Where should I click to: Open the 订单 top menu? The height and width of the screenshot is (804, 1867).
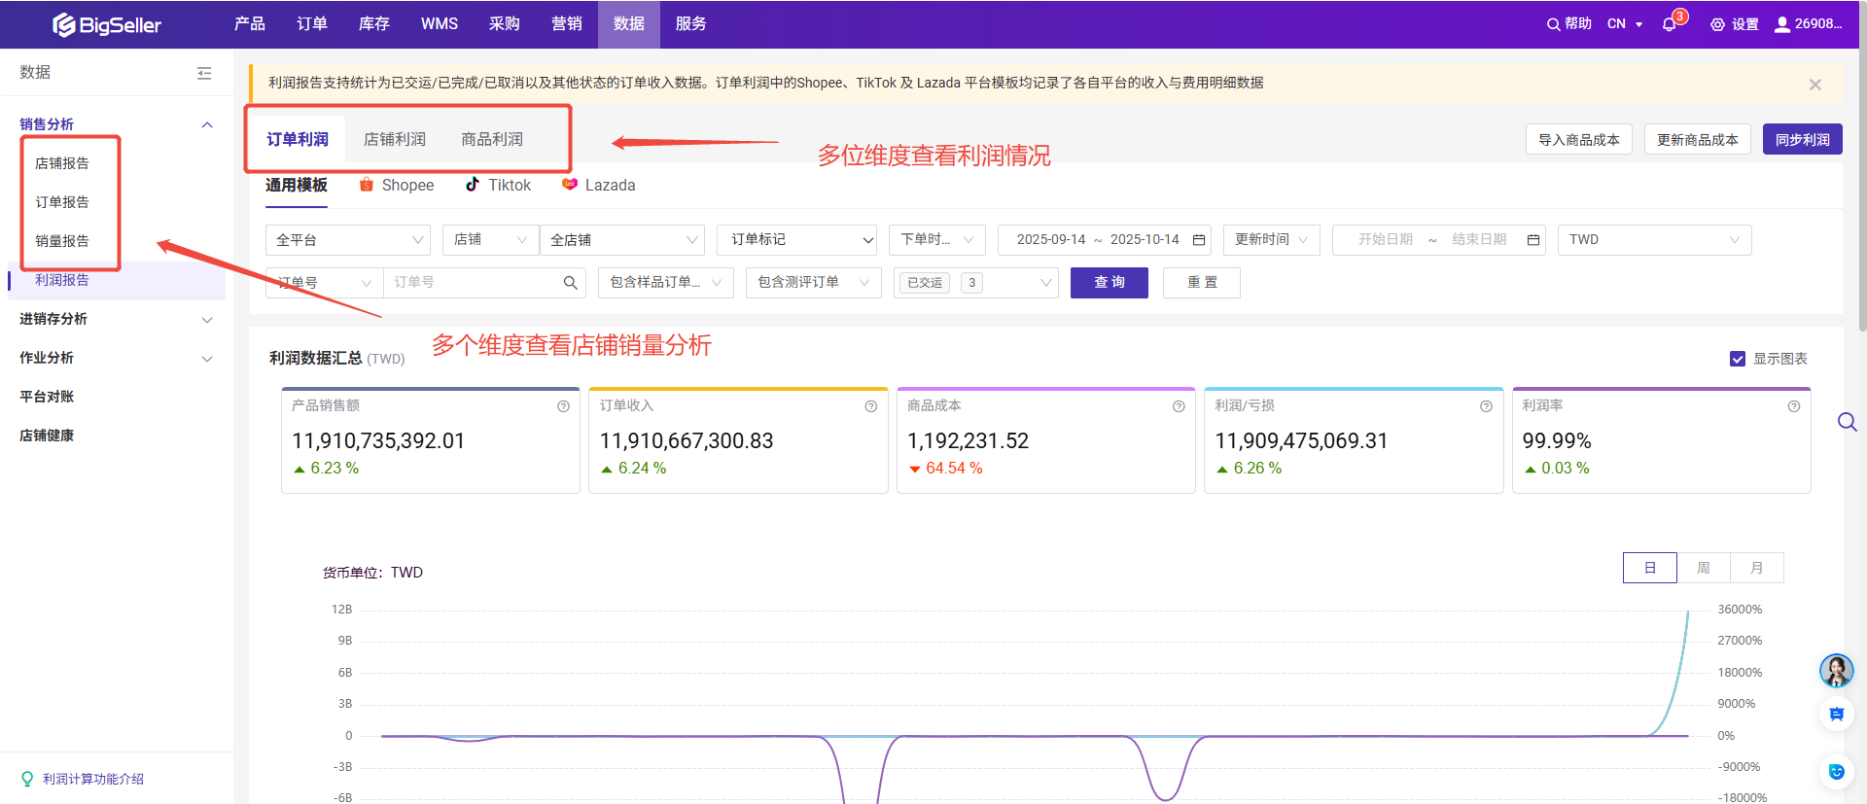(311, 24)
